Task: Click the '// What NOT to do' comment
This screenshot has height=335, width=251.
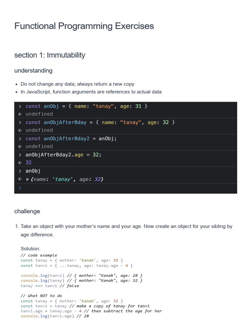Action: [41, 296]
